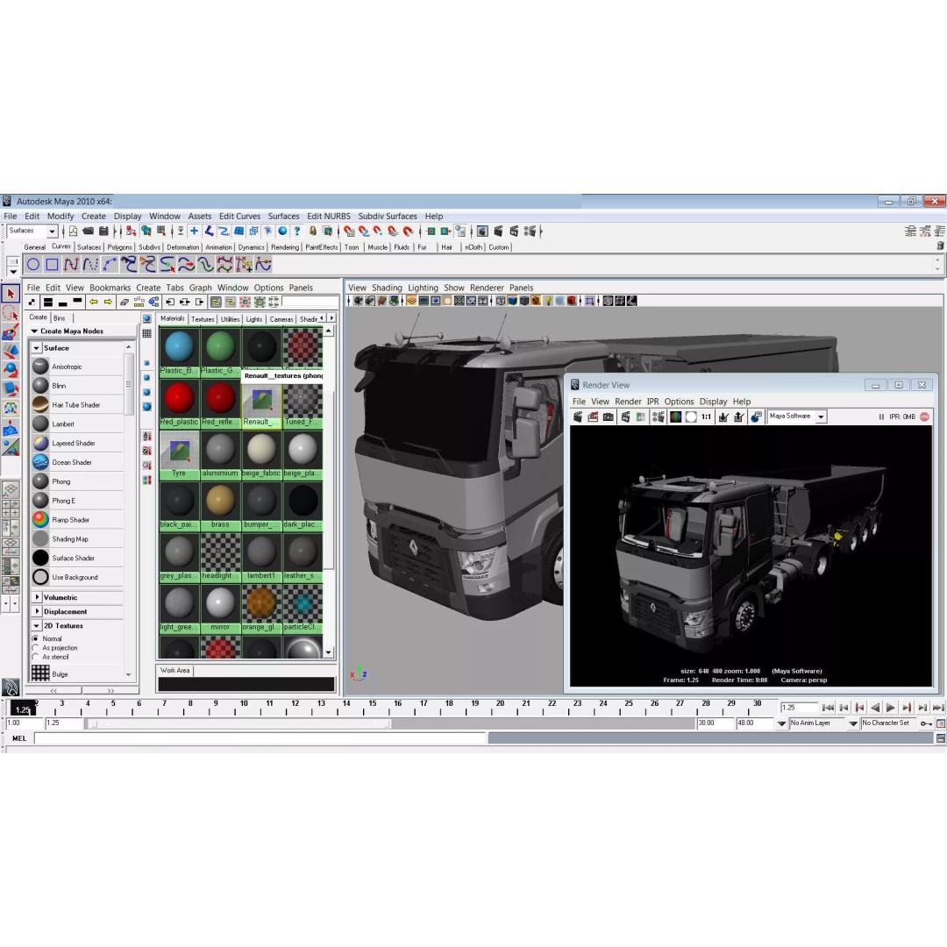
Task: Go to the end of the playback range
Action: [x=938, y=708]
